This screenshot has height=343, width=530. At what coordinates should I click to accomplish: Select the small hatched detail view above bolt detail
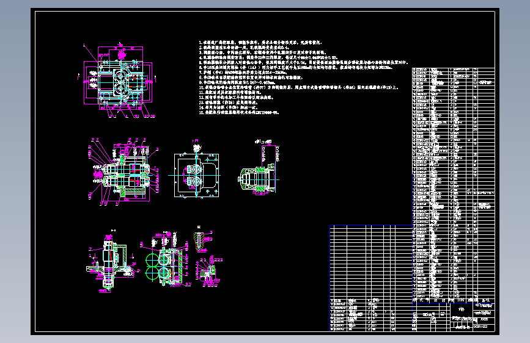pos(203,239)
